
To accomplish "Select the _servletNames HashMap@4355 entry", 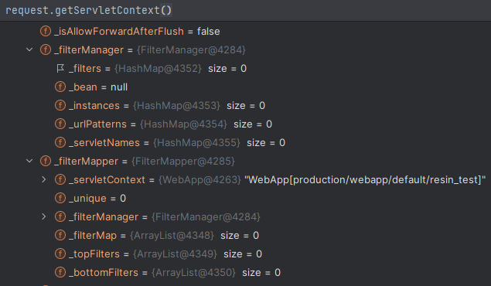I will coord(246,143).
